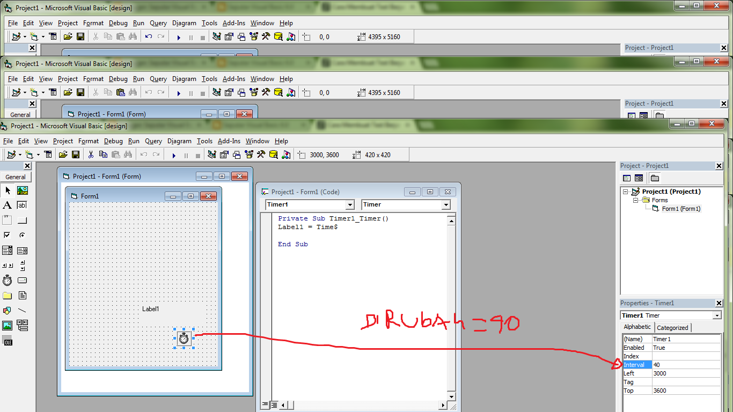Viewport: 733px width, 412px height.
Task: Select the TextBox tool in the toolbox
Action: 21,204
